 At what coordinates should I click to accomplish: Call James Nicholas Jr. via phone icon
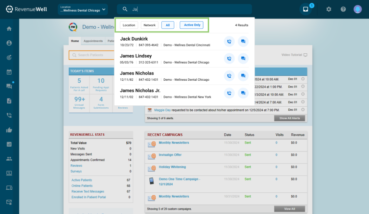pyautogui.click(x=229, y=93)
